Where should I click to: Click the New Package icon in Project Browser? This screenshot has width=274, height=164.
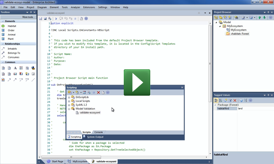coord(221,17)
